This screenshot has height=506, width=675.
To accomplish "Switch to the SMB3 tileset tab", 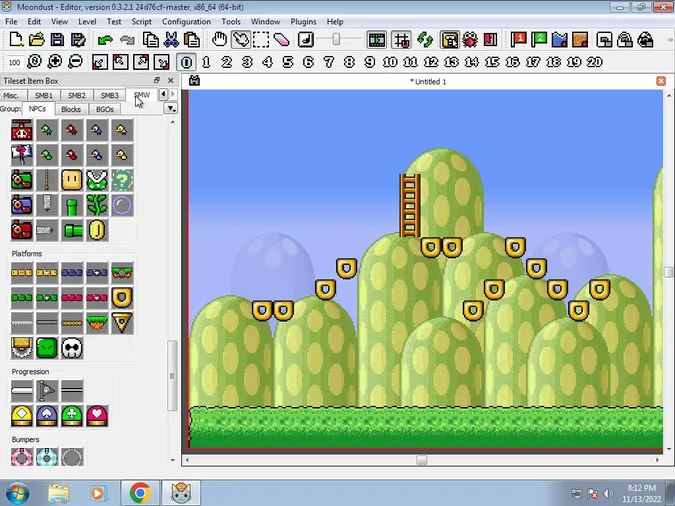I will pyautogui.click(x=109, y=96).
